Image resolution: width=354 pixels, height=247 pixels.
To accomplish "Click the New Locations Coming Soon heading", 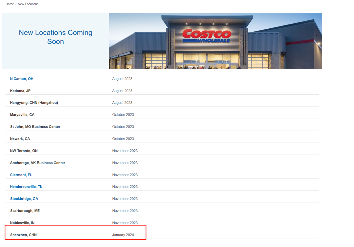I will click(55, 37).
